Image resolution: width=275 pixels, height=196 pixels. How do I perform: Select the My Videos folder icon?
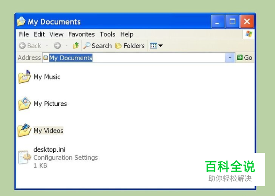pos(24,130)
